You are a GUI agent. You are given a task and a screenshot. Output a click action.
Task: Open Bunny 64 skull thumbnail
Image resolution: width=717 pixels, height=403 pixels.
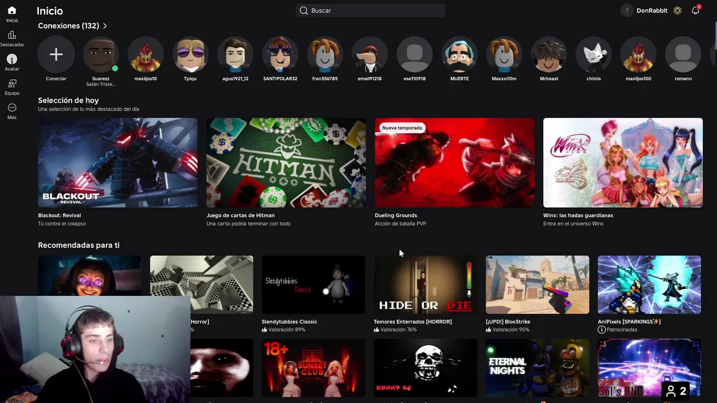(425, 368)
